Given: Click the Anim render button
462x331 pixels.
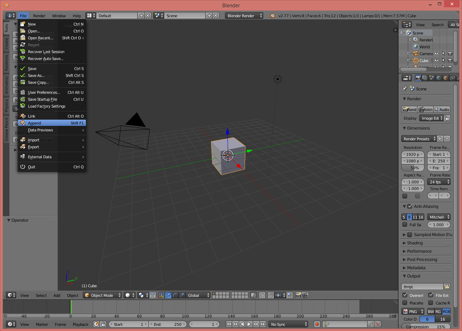Looking at the screenshot, I should pyautogui.click(x=425, y=110).
